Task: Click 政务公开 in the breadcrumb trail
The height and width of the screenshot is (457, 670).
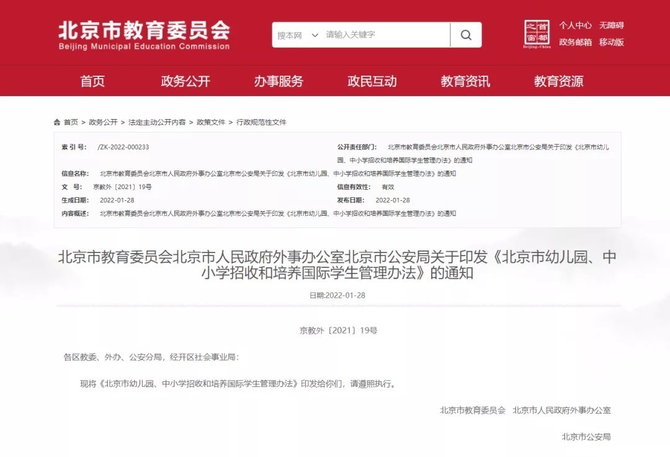Action: [x=103, y=122]
